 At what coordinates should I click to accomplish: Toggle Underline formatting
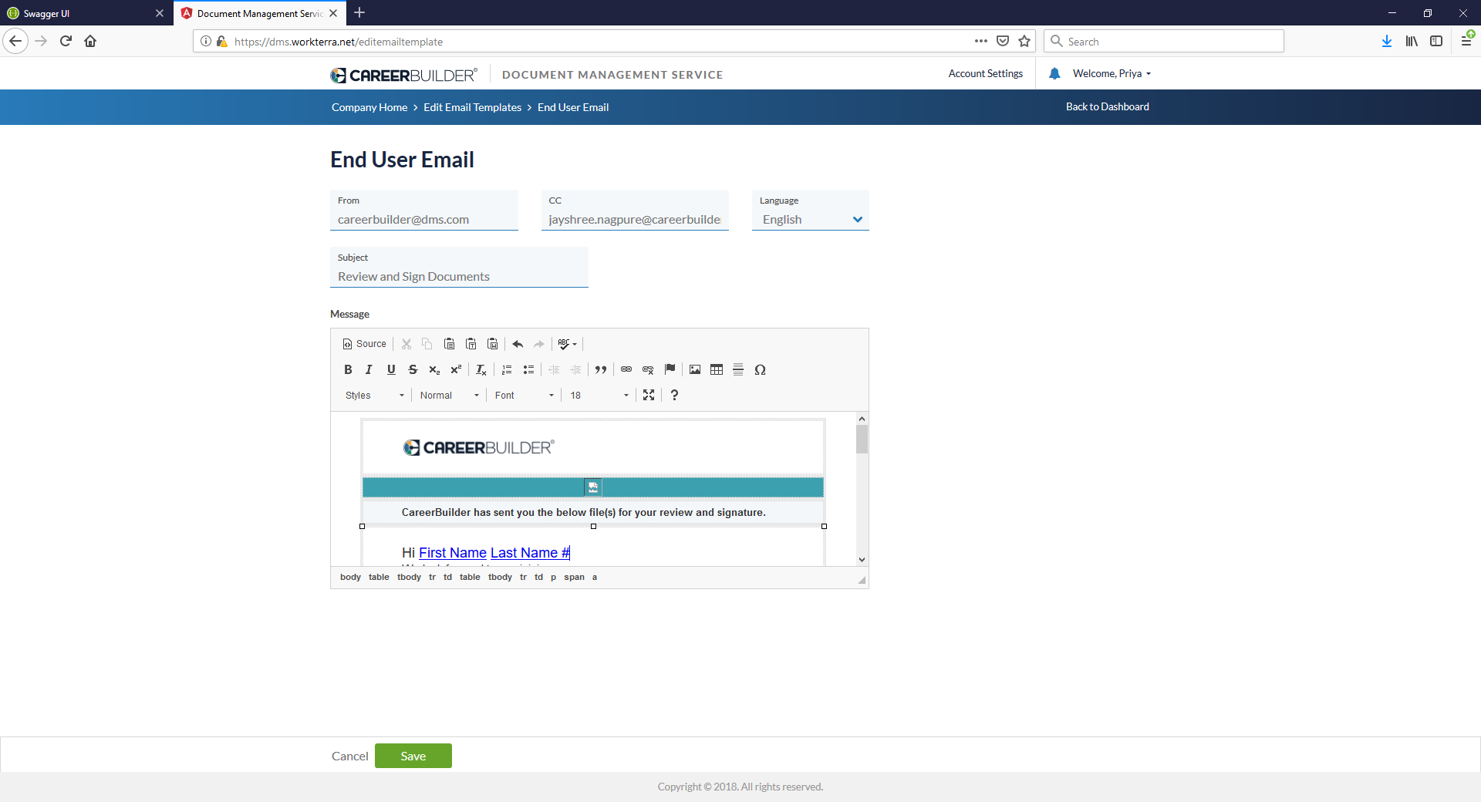[x=391, y=369]
